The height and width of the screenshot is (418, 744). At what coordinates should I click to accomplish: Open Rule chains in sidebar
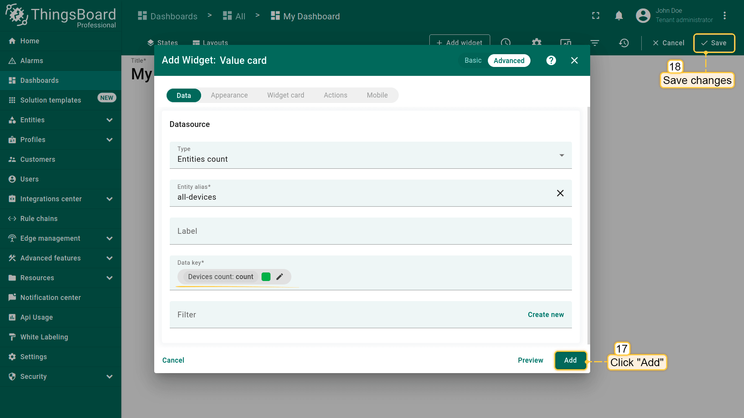tap(39, 219)
